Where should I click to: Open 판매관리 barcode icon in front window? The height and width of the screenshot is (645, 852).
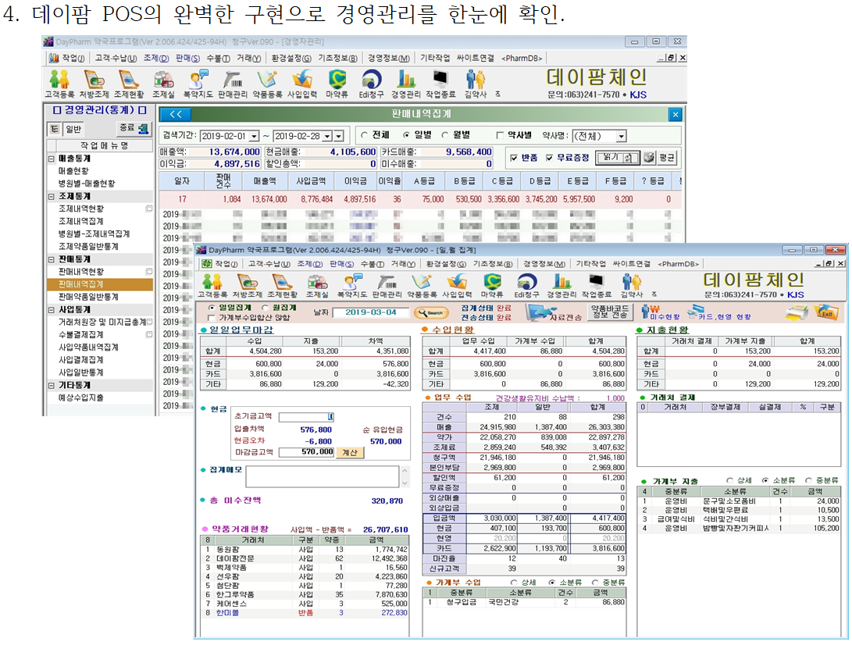[387, 286]
